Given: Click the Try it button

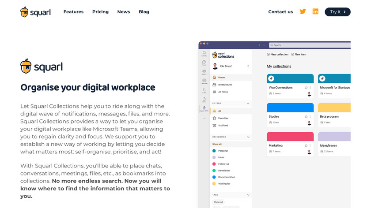Looking at the screenshot, I should click(337, 12).
